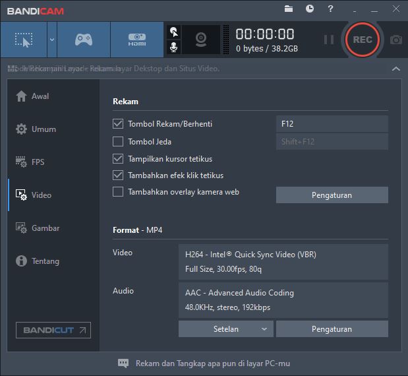
Task: Select the screen rectangle recording mode
Action: [x=24, y=40]
